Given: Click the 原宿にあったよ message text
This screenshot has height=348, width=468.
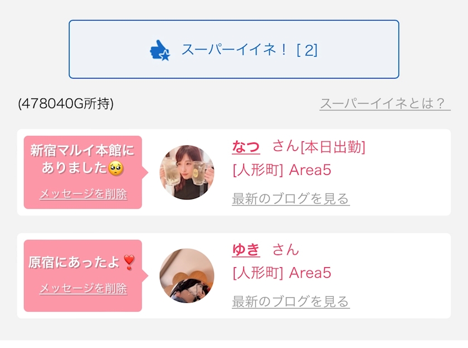Looking at the screenshot, I should tap(75, 262).
